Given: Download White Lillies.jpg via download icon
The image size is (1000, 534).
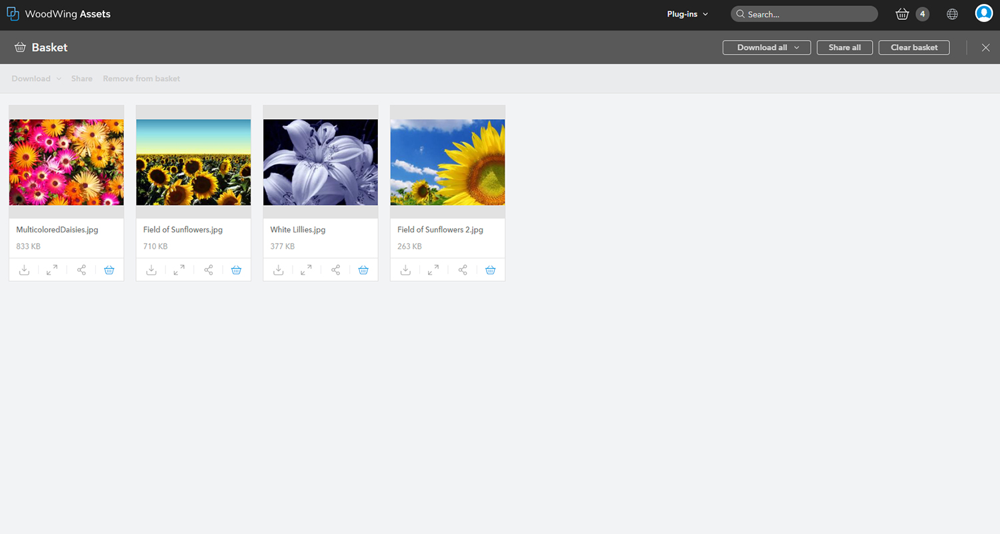Looking at the screenshot, I should pyautogui.click(x=279, y=270).
